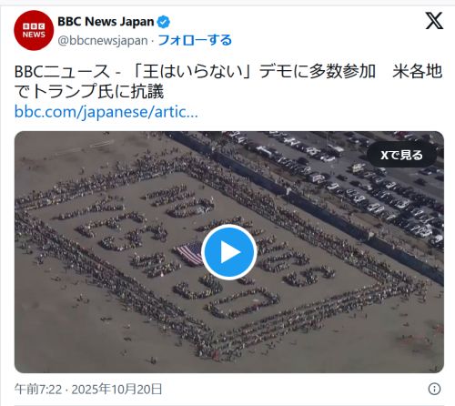455x406 pixels.
Task: Open the tweet timestamp 午前7:22 2025年10月20日
Action: point(88,389)
